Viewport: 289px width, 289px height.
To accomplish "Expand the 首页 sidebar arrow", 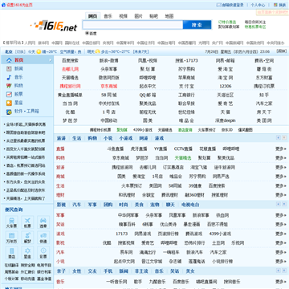I will (50, 60).
